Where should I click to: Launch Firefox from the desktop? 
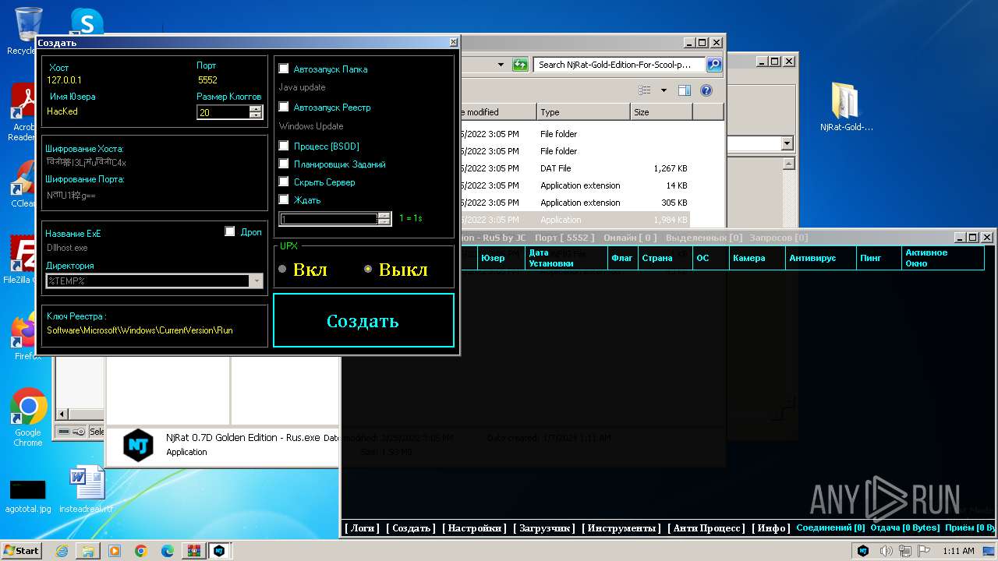coord(27,337)
